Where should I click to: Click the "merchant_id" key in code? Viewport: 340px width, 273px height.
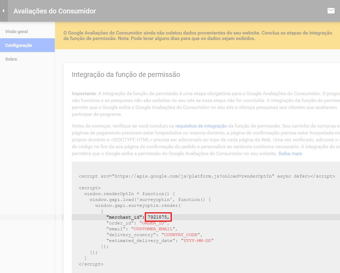[x=124, y=217]
